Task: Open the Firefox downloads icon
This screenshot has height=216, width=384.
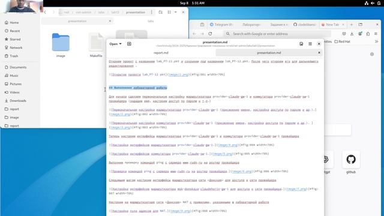Action: point(352,34)
